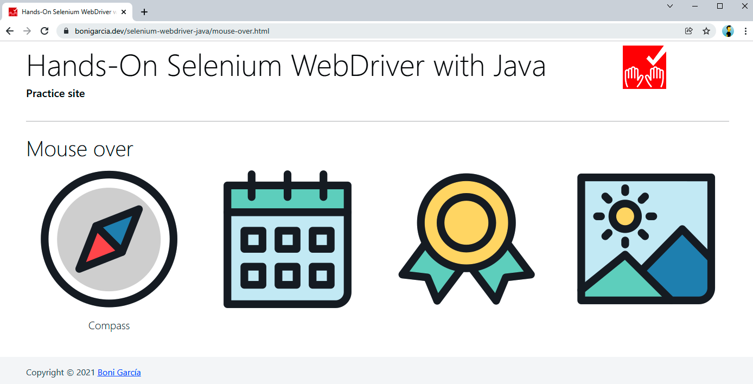This screenshot has height=384, width=753.
Task: Click the landscape picture icon image
Action: click(646, 239)
